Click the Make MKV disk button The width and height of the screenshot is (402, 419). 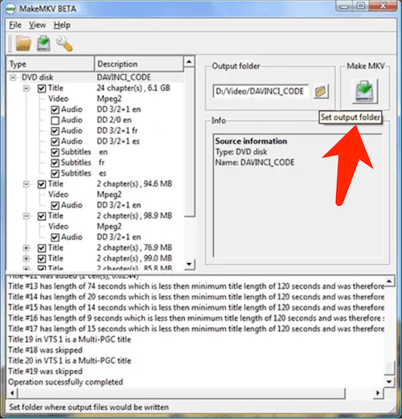[365, 91]
